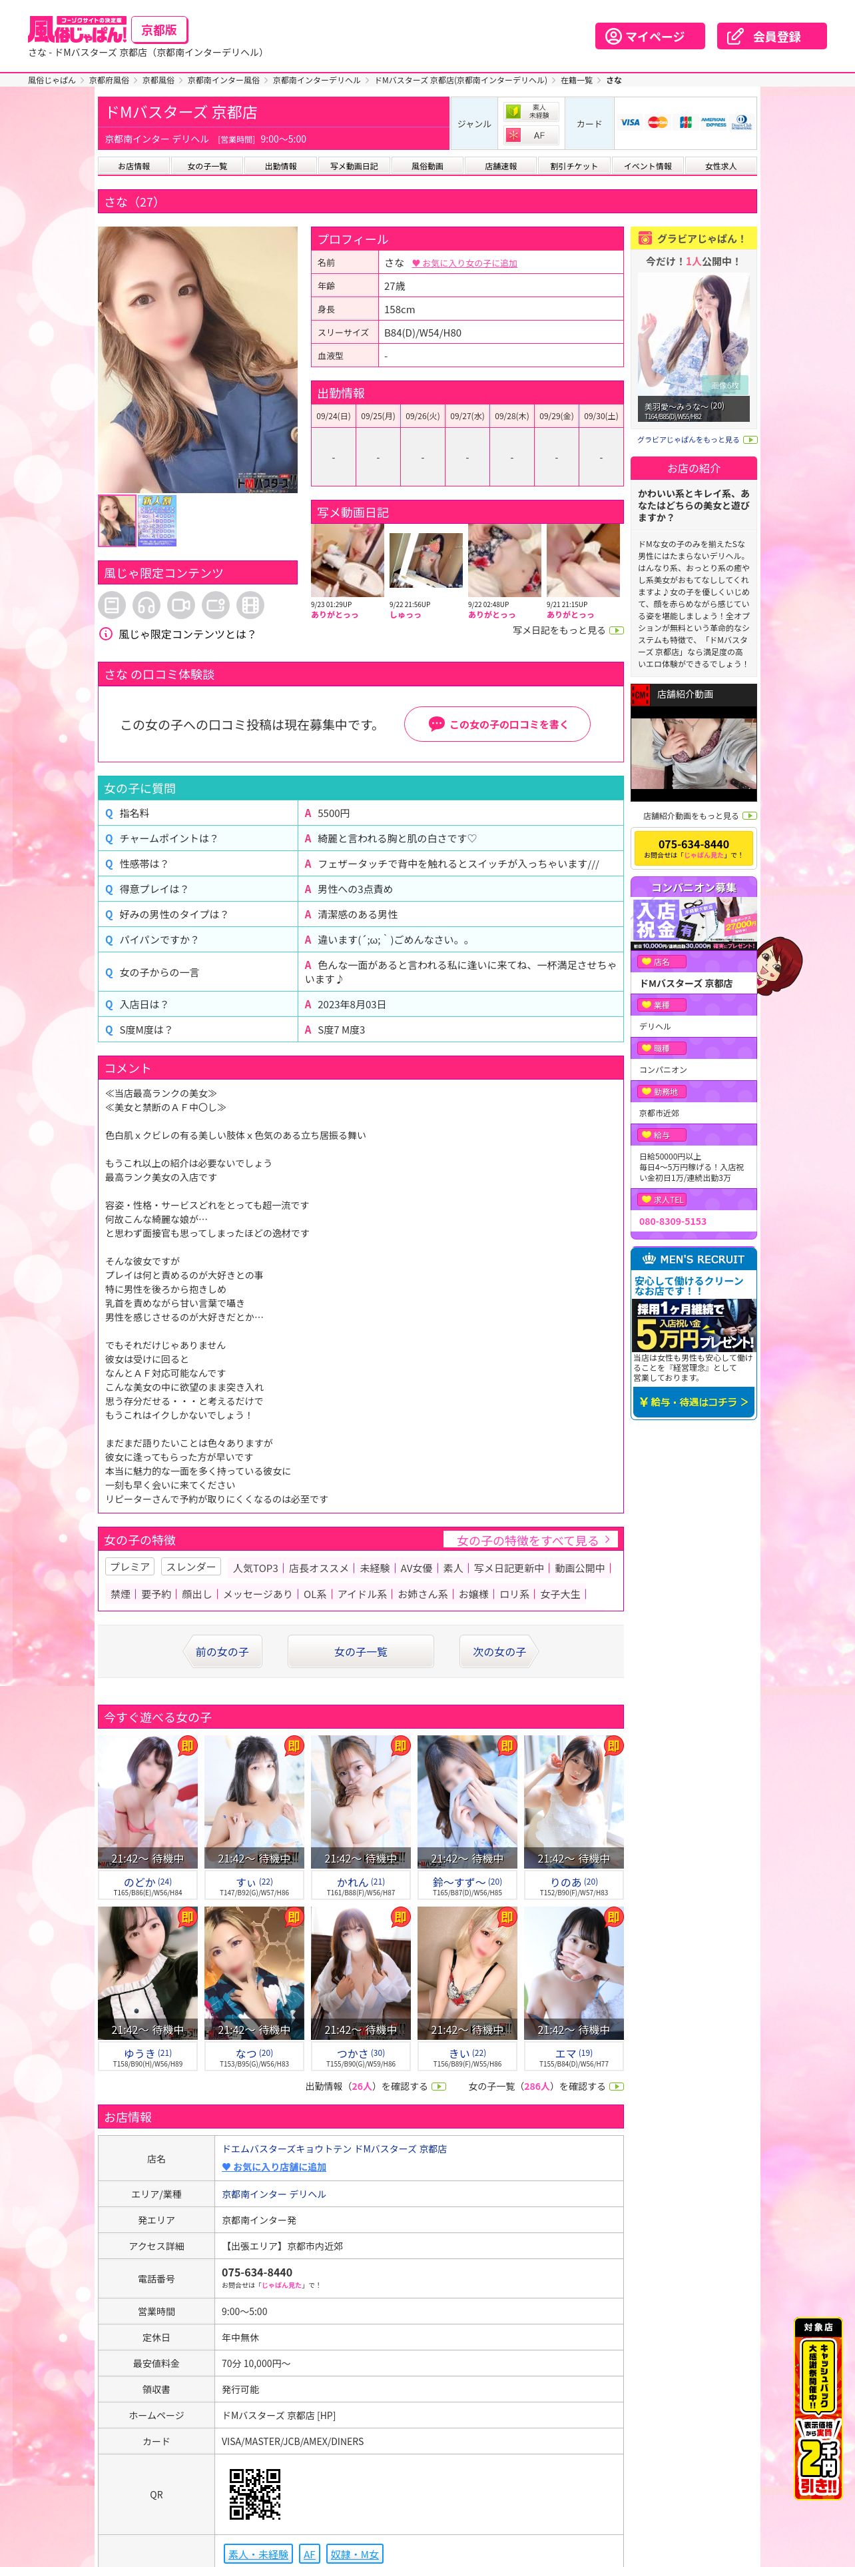Go to 次の女の子
The image size is (855, 2567).
pos(501,1652)
